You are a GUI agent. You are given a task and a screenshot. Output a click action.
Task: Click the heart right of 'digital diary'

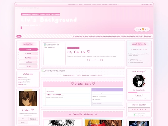[94, 84]
